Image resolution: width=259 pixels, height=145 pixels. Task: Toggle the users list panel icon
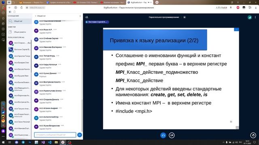(x=87, y=17)
